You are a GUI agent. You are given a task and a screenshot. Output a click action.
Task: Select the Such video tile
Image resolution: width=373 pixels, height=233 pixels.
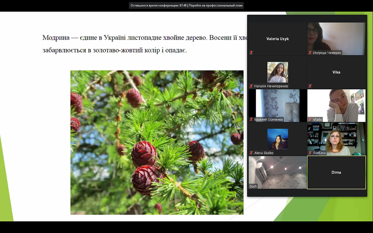pos(277,172)
